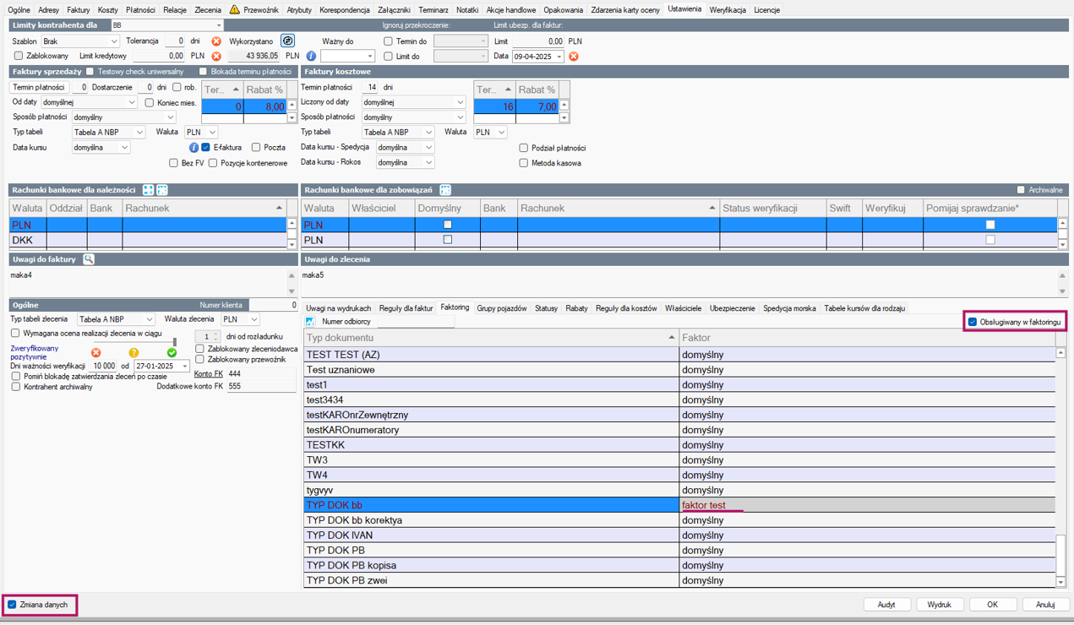The width and height of the screenshot is (1074, 625).
Task: Enable the Termin do checkbox
Action: click(x=388, y=41)
